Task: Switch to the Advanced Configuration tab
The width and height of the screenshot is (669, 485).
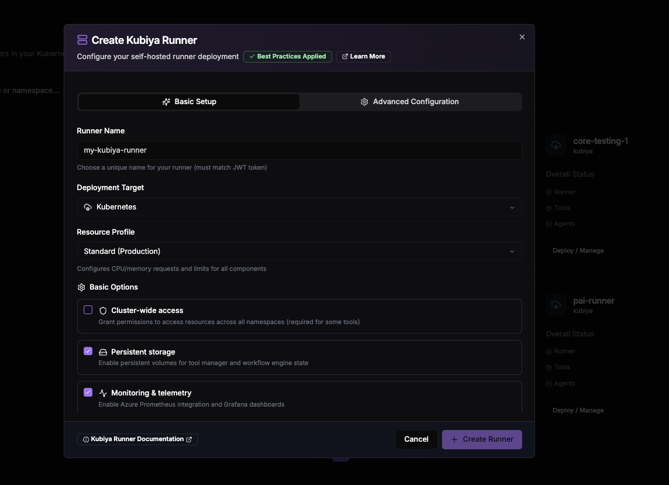Action: tap(410, 102)
